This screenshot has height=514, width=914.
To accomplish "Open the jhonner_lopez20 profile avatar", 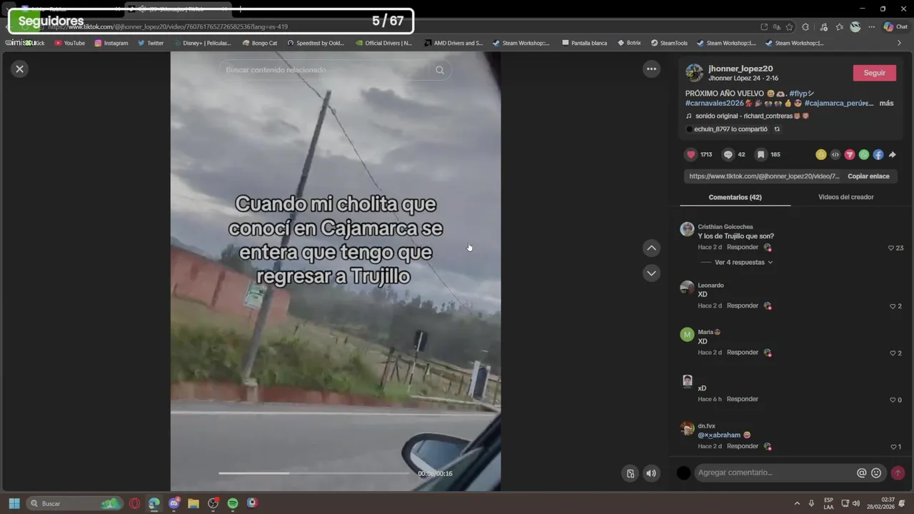I will coord(694,72).
